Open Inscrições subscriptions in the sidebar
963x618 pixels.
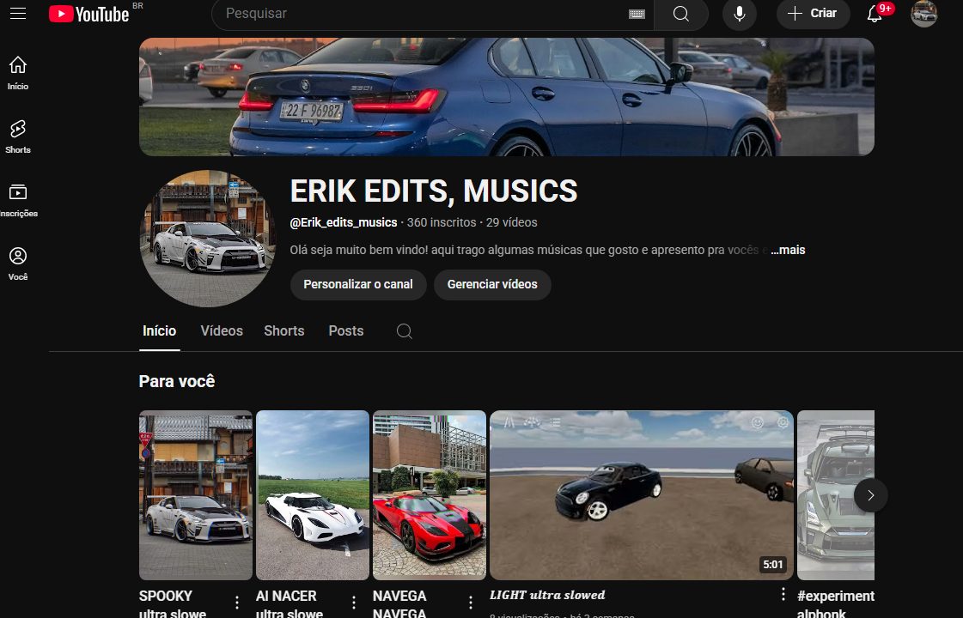[x=18, y=200]
